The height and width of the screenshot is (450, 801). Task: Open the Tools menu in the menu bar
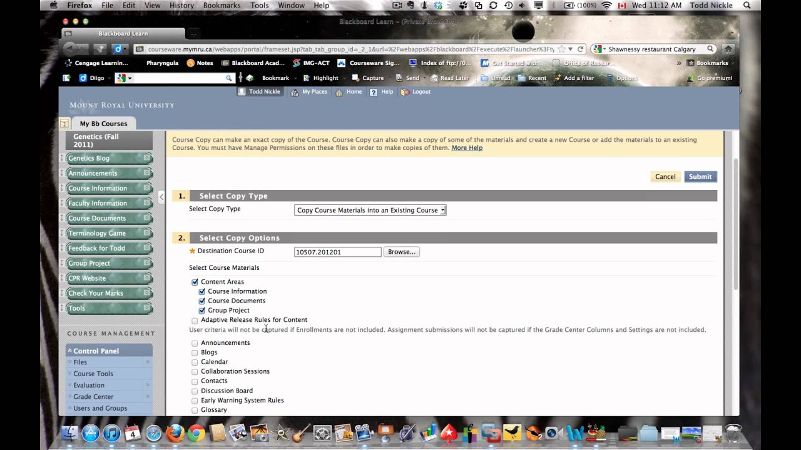click(259, 5)
